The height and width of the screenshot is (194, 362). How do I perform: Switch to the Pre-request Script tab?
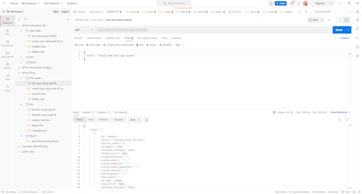coord(147,38)
